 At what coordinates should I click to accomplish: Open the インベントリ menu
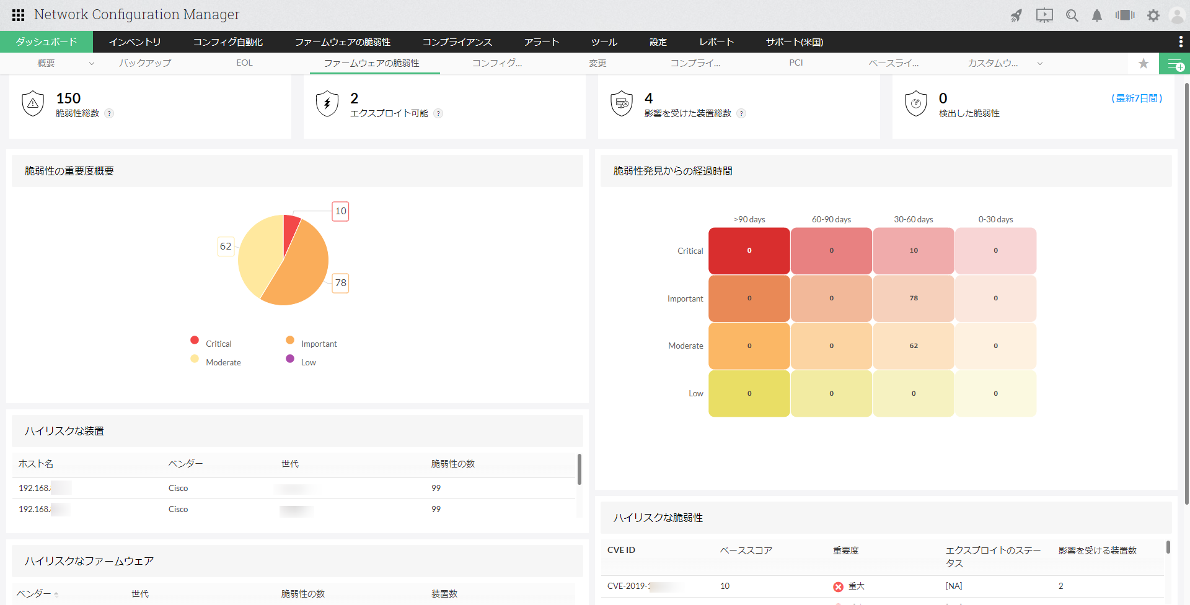[134, 41]
